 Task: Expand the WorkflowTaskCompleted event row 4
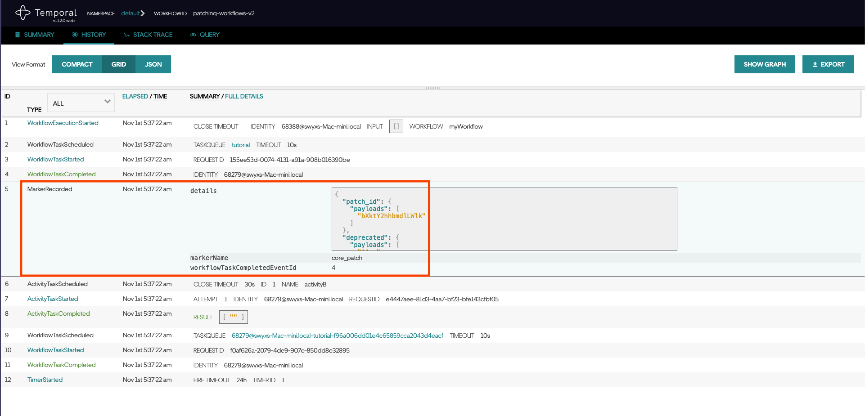pos(62,174)
